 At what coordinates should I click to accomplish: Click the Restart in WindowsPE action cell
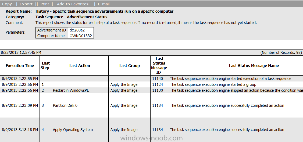80,90
